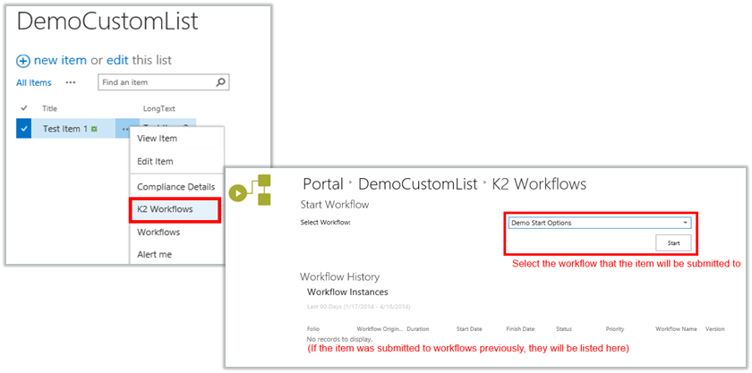Viewport: 752px width, 373px height.
Task: Click the No records to display message
Action: click(339, 339)
